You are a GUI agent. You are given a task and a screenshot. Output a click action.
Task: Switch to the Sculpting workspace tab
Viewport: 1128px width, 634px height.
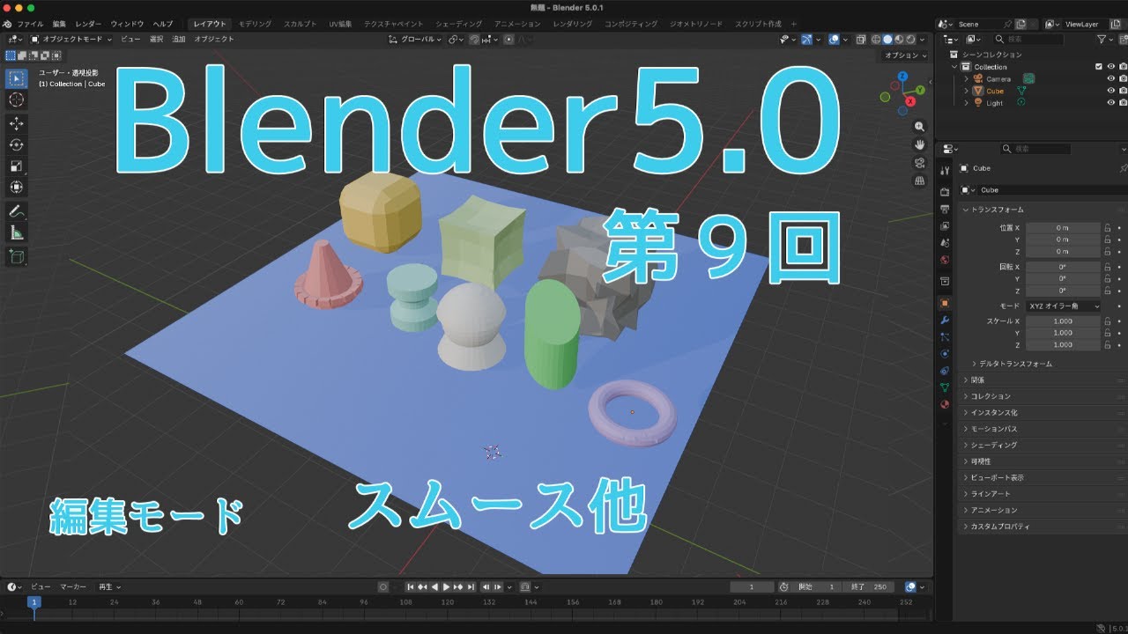(x=301, y=24)
